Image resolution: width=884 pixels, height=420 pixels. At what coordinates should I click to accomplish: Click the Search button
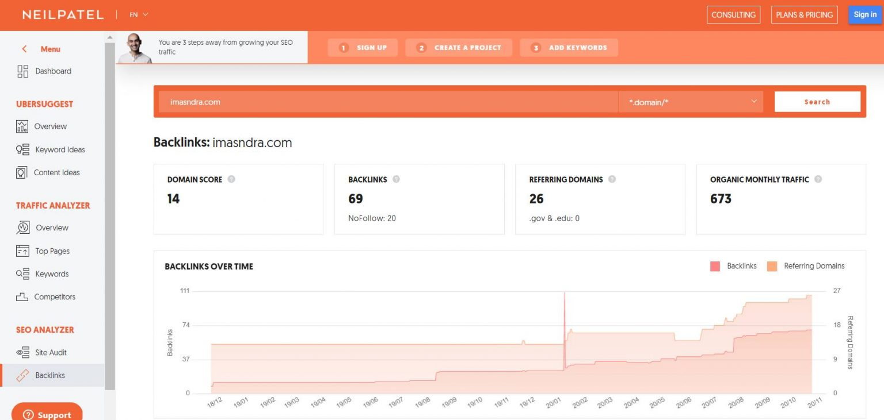click(817, 102)
